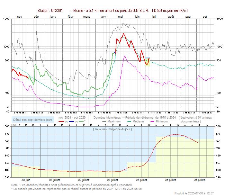Screen dimensions: 225x196
Task: Click the station number 072301 in title
Action: [x=57, y=11]
